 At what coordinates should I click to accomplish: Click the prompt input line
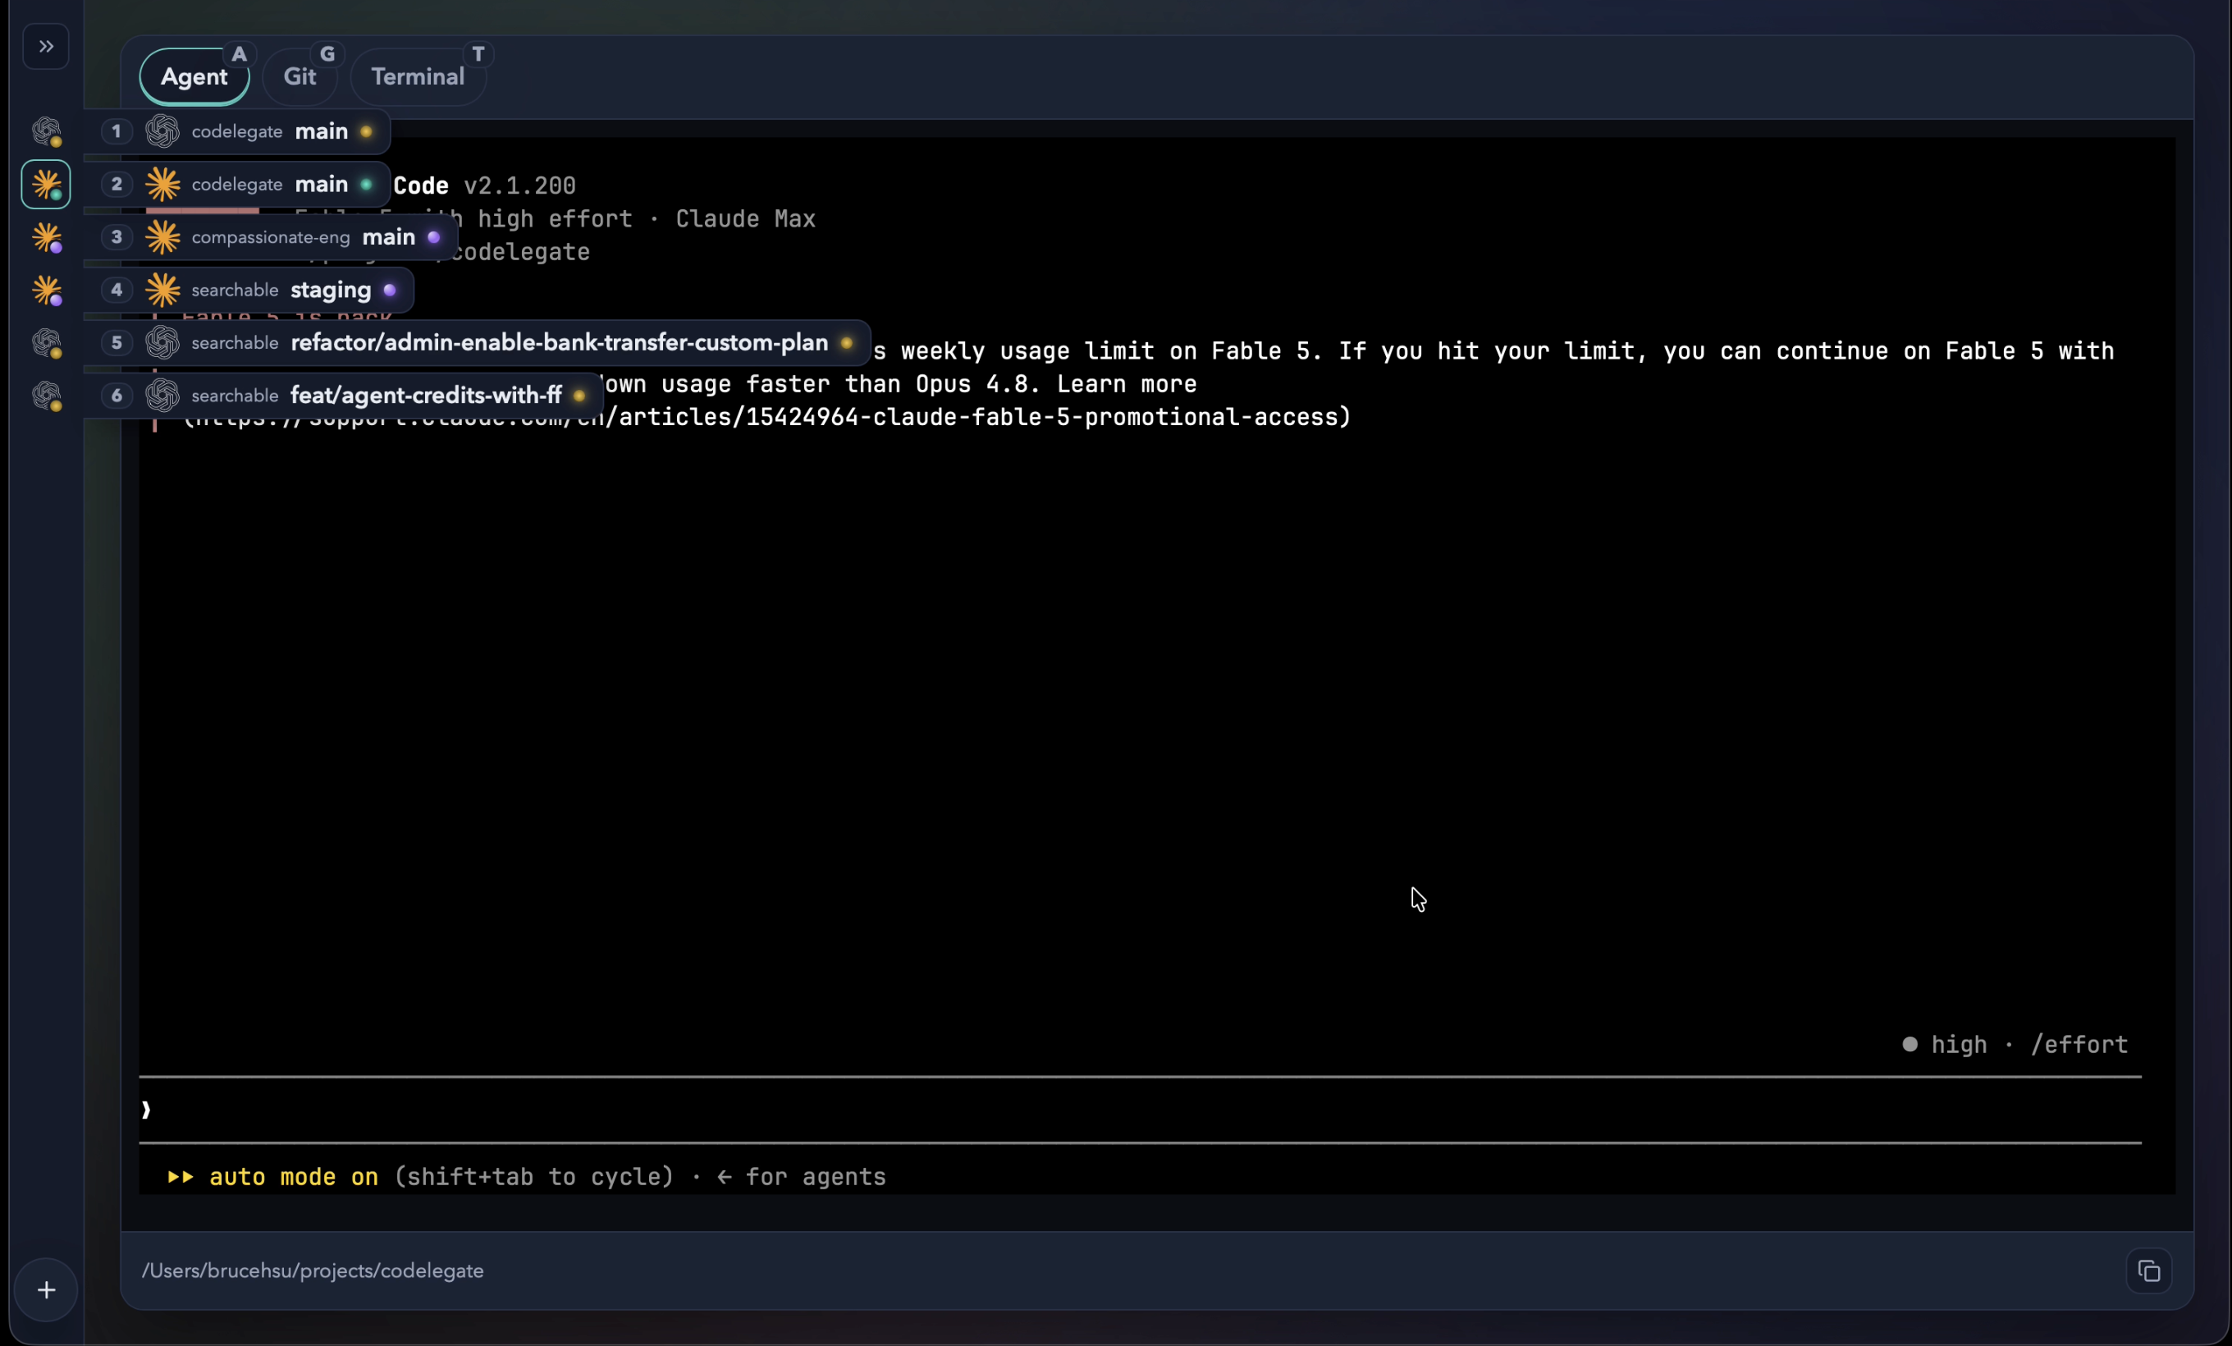(x=1140, y=1110)
